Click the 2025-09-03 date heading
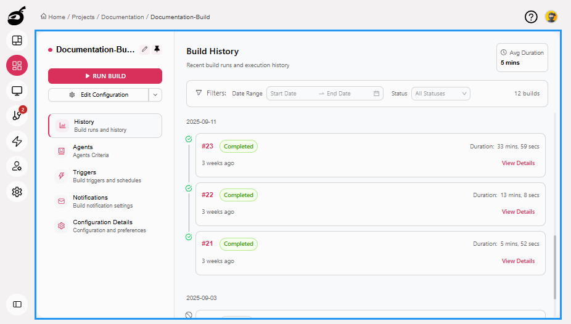Viewport: 571px width, 324px height. [202, 298]
